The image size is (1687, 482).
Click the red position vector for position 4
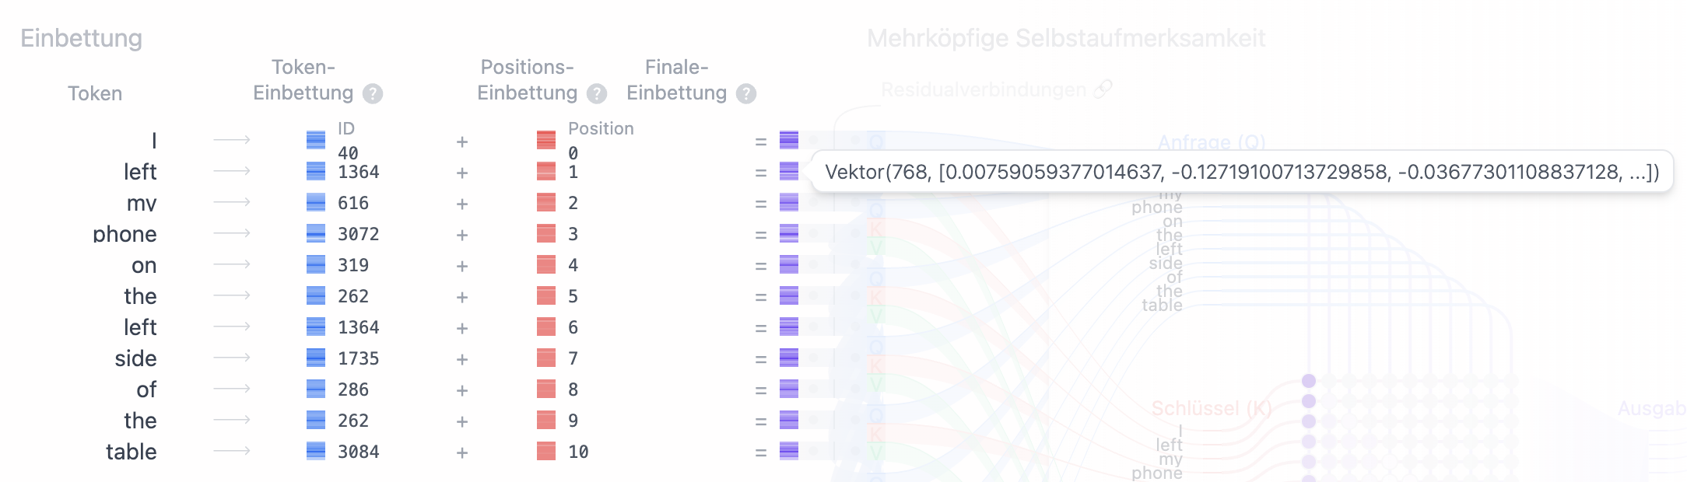tap(546, 264)
